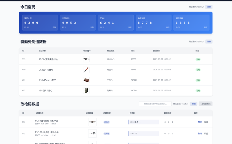Screen dimensions: 232x144
Task: Copy the M250 gun code via 复制
Action: (200, 122)
